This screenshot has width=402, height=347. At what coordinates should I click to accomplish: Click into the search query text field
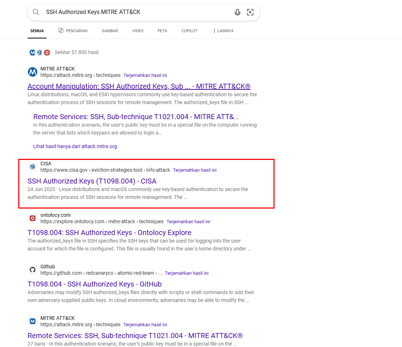click(x=136, y=12)
